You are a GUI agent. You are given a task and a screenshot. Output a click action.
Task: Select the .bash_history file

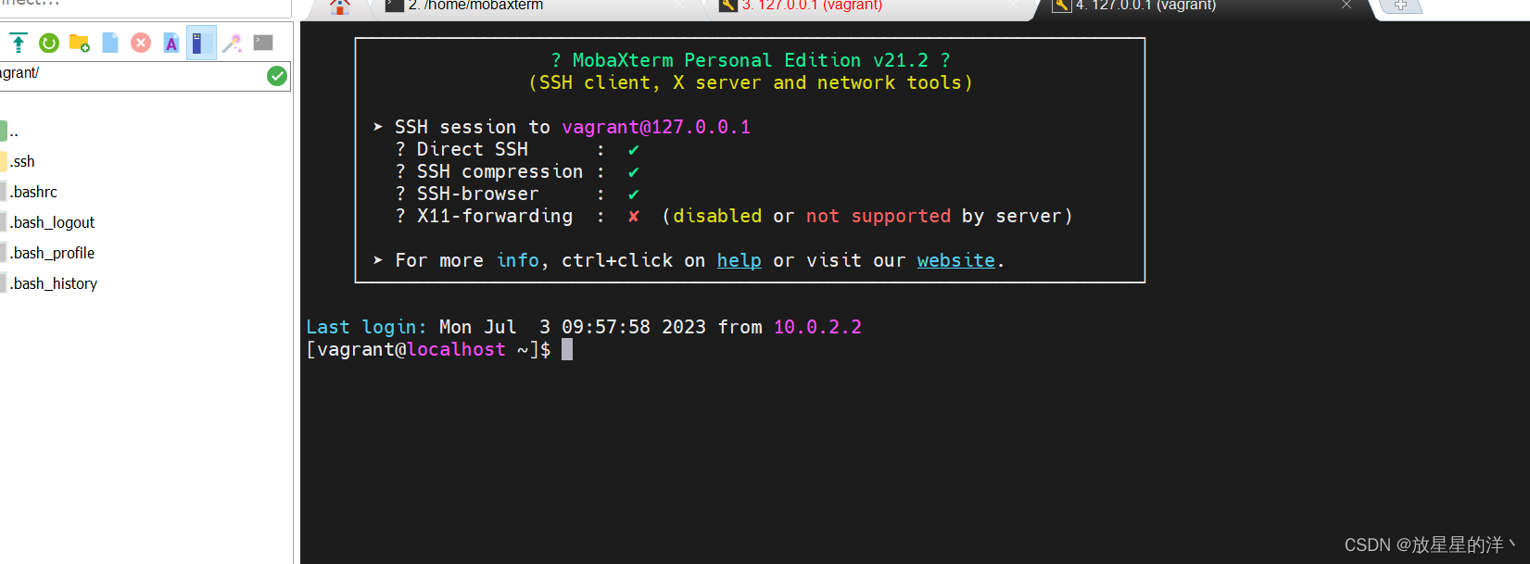pyautogui.click(x=54, y=283)
